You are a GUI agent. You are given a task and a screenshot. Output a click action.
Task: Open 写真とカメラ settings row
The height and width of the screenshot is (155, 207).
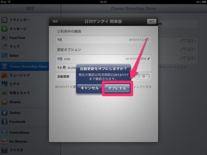25,93
